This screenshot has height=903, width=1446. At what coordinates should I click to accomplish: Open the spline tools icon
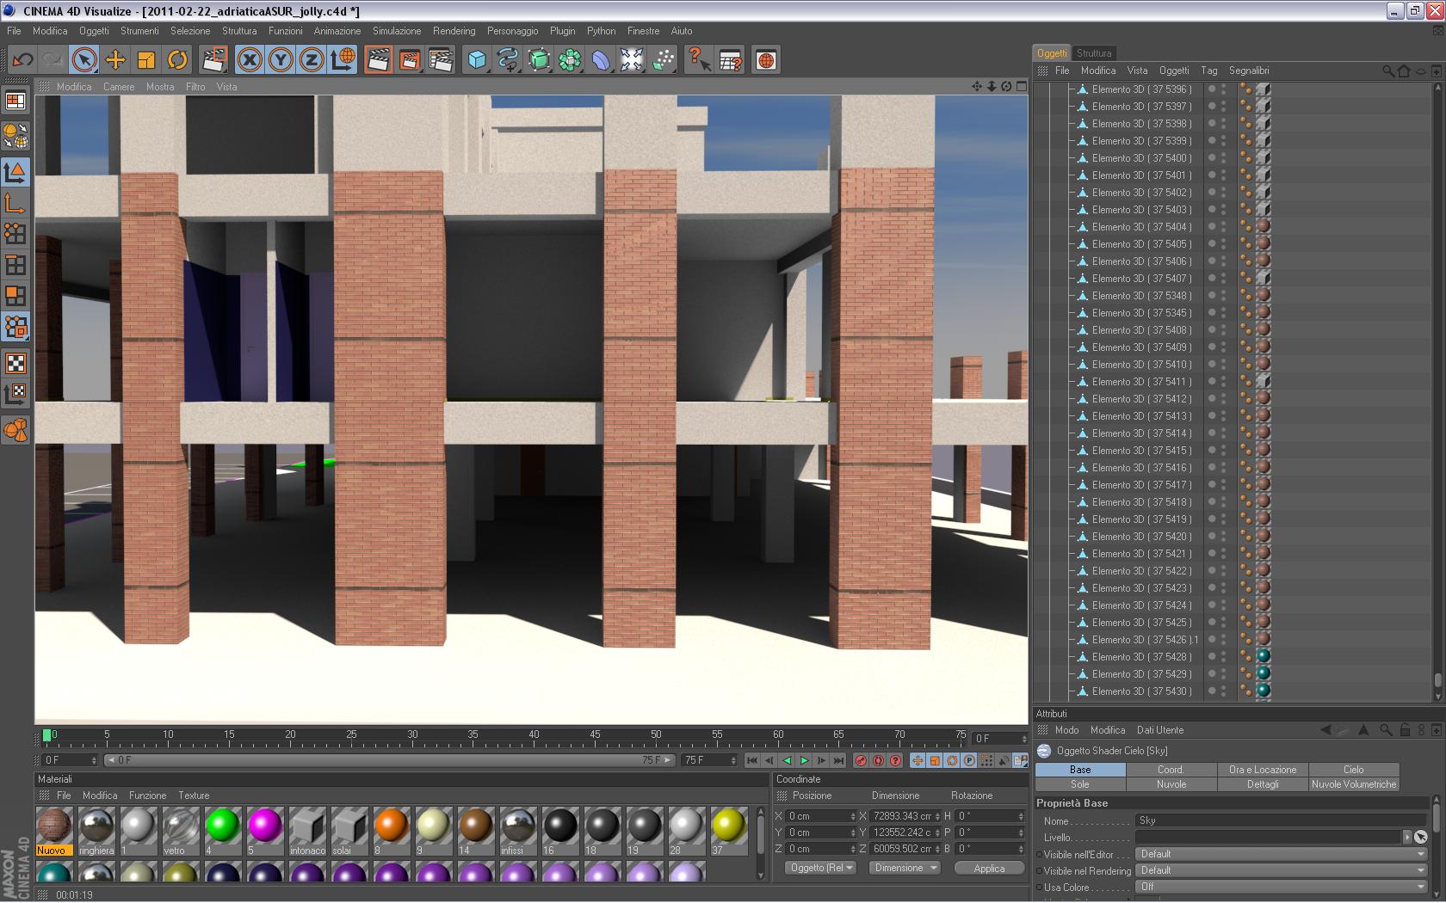click(508, 60)
